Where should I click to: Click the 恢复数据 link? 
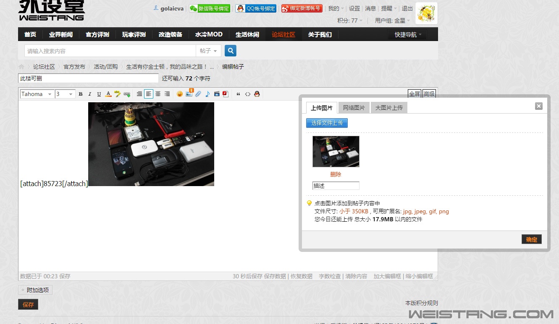302,276
